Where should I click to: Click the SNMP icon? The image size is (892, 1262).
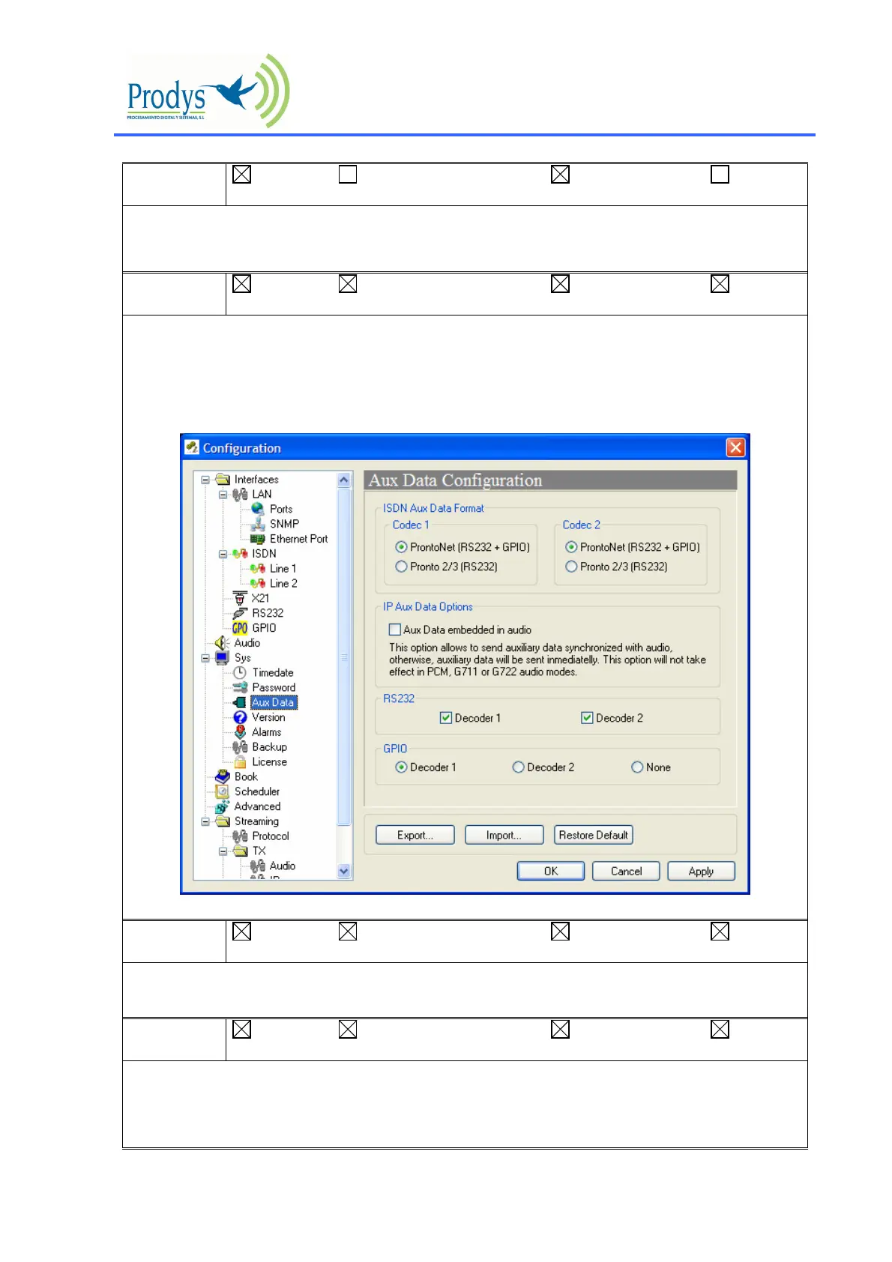click(x=258, y=524)
